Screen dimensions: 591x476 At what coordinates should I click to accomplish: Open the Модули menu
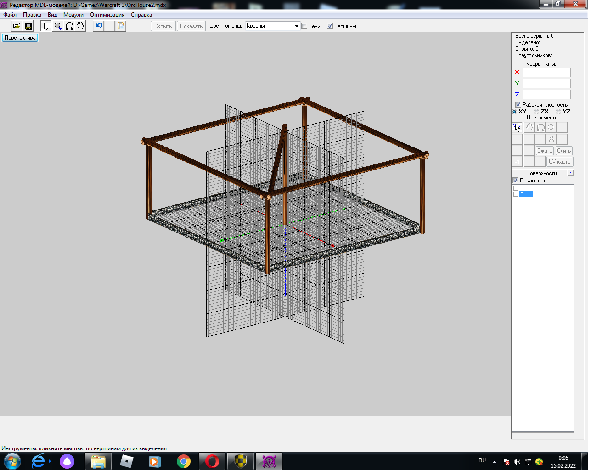click(x=73, y=15)
